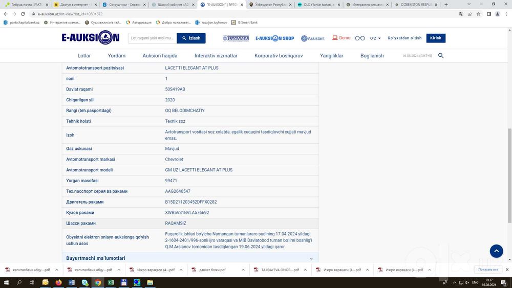Open browser side panel icon
The image size is (512, 288).
(x=489, y=14)
